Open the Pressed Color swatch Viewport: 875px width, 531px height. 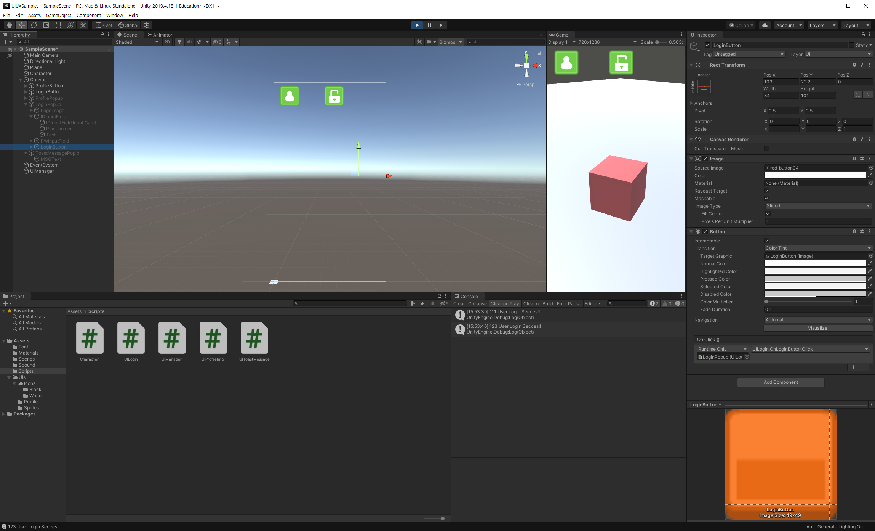point(814,279)
